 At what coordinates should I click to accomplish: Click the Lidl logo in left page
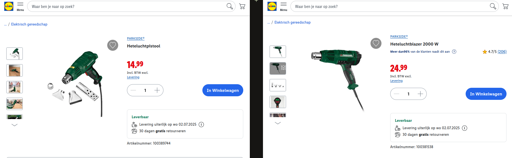pos(9,6)
